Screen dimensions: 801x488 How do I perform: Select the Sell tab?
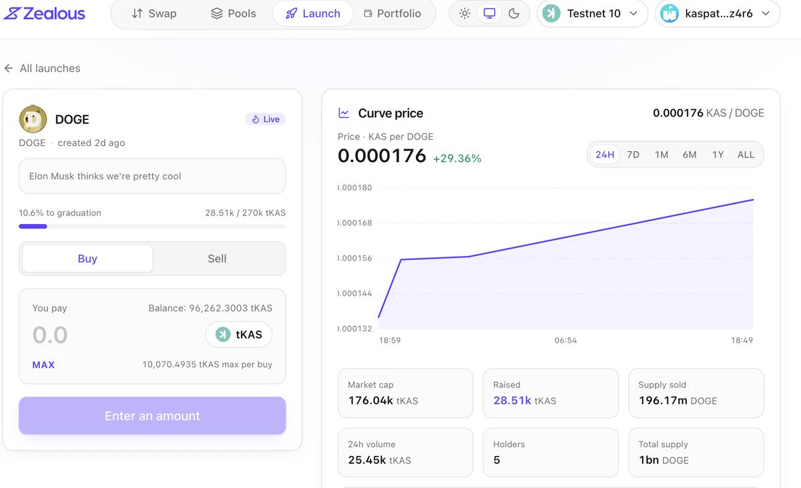click(217, 259)
